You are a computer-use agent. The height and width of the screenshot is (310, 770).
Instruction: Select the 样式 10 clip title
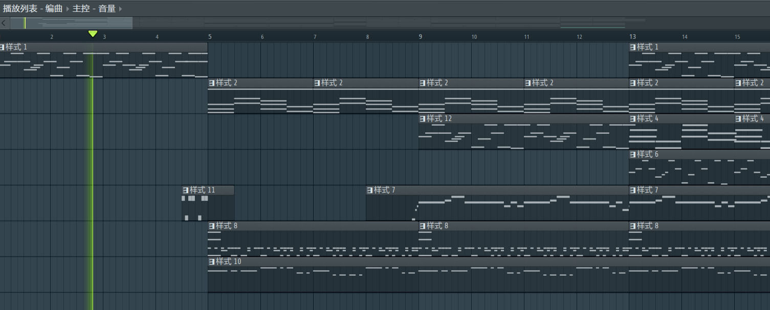click(x=229, y=261)
